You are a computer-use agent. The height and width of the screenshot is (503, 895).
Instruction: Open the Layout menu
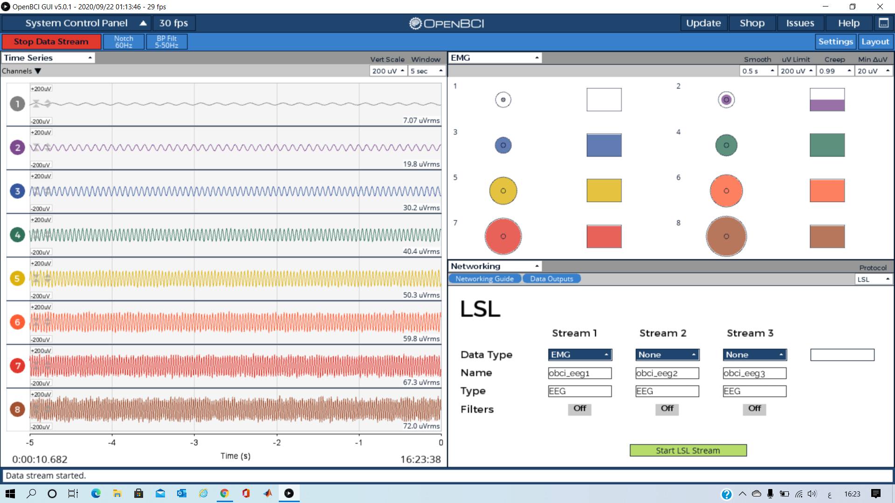875,41
